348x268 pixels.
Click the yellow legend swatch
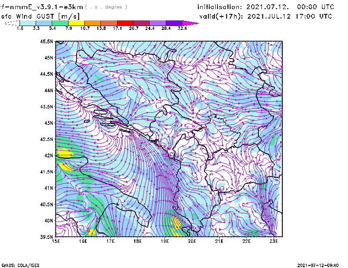(x=77, y=23)
